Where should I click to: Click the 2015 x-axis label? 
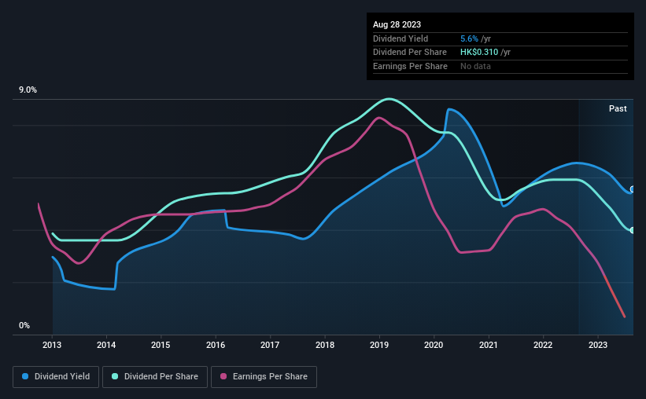pyautogui.click(x=161, y=345)
